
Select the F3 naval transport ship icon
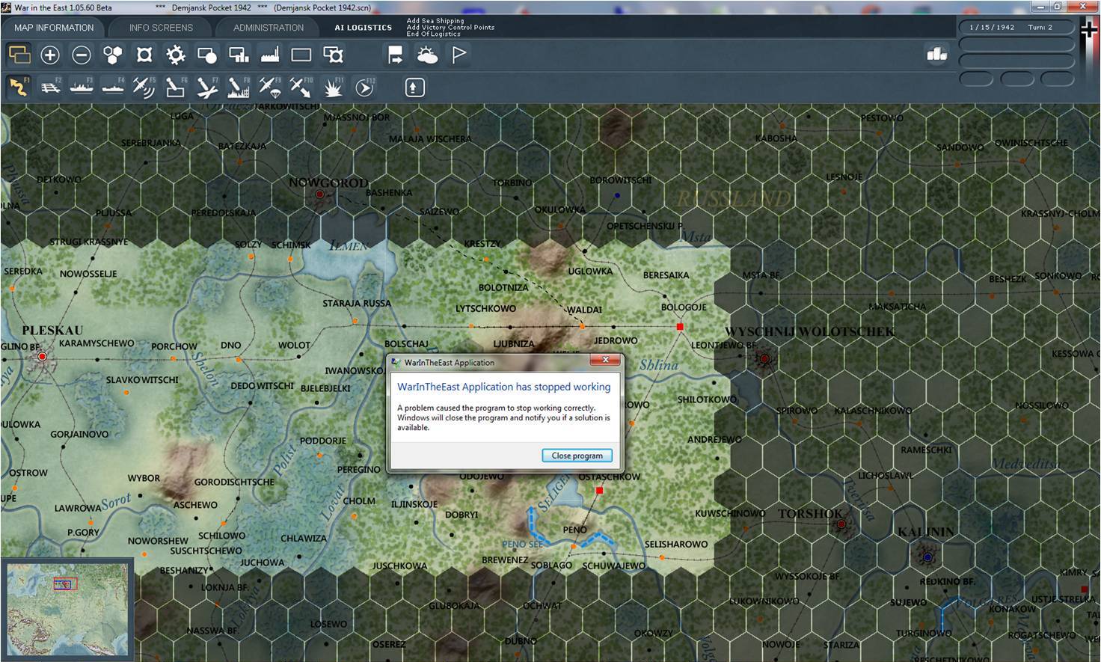82,88
